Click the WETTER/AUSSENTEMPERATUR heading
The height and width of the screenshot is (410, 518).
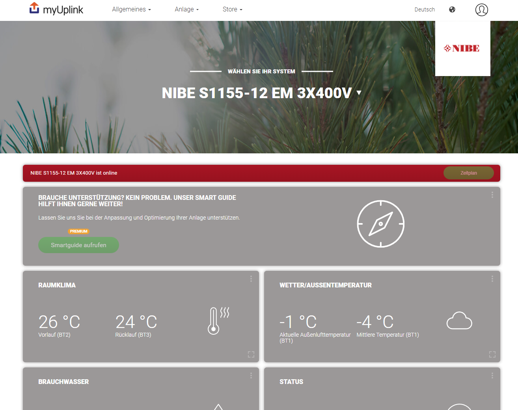pos(326,285)
